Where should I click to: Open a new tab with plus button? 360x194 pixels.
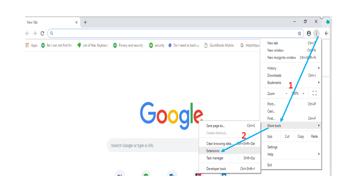pyautogui.click(x=85, y=22)
